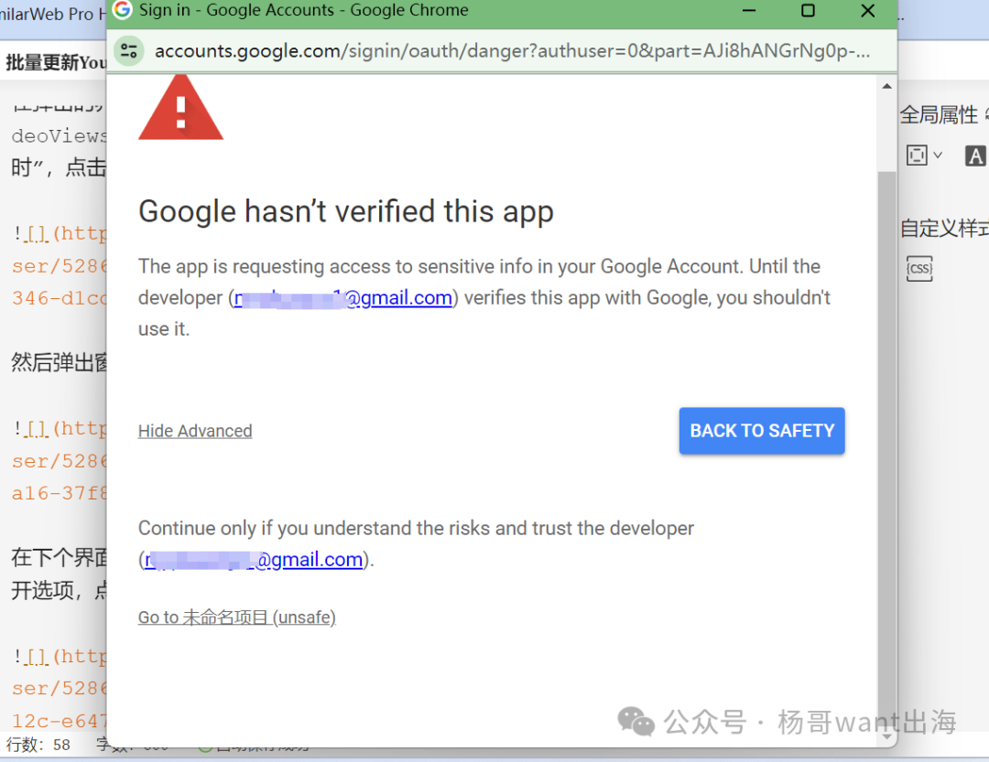
Task: Open the layout frame dropdown arrow
Action: click(938, 155)
